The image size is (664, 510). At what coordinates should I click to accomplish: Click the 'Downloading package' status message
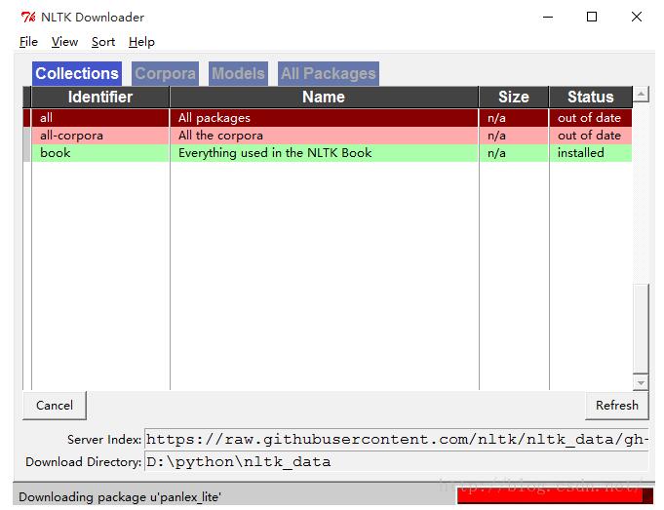119,497
